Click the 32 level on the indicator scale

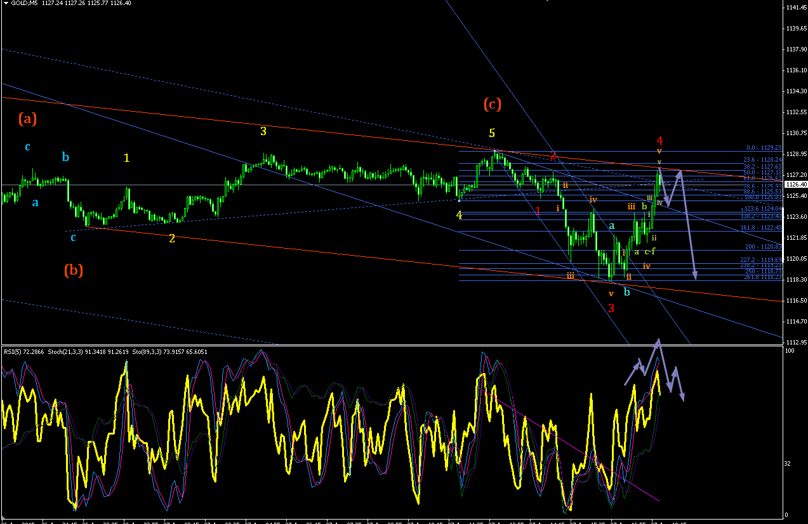click(786, 464)
